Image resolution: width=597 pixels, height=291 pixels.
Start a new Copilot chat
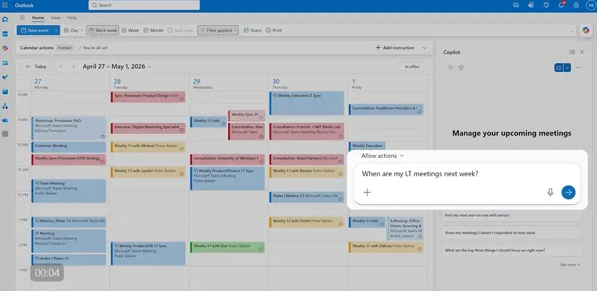(558, 68)
